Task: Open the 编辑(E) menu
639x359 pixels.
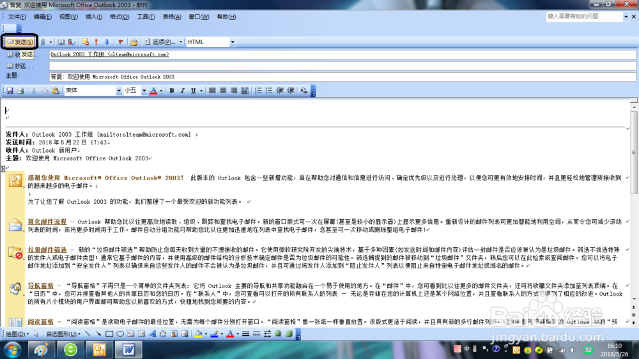Action: click(x=42, y=17)
